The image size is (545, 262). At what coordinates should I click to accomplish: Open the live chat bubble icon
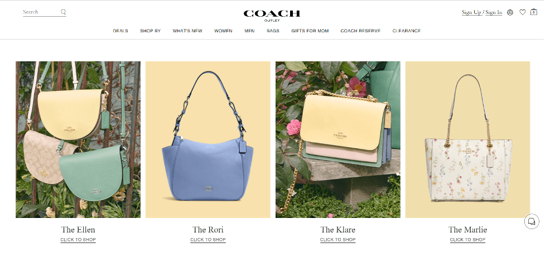point(532,221)
